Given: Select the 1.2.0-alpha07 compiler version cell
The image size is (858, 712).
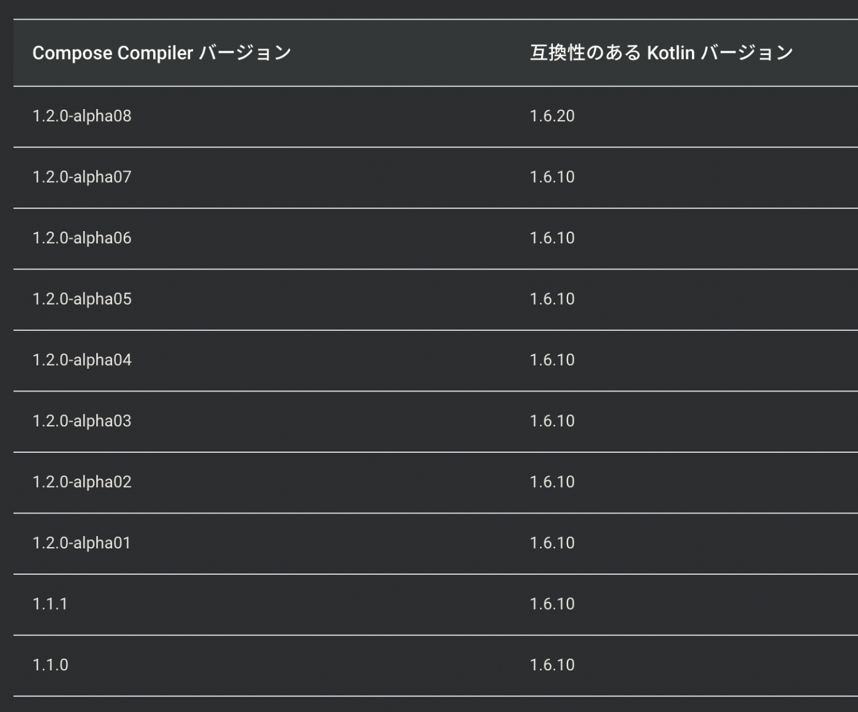Looking at the screenshot, I should point(82,177).
